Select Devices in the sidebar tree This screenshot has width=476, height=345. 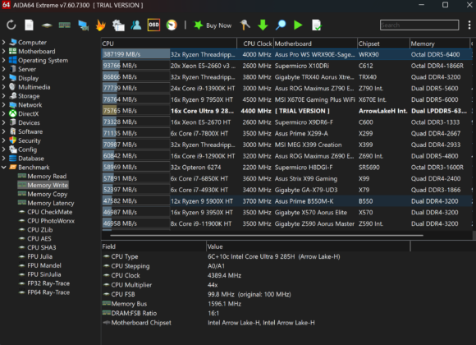pyautogui.click(x=29, y=122)
